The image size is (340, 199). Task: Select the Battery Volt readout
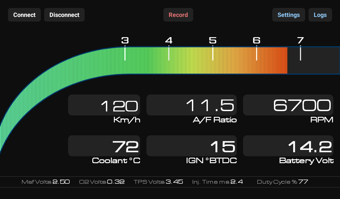coord(288,146)
